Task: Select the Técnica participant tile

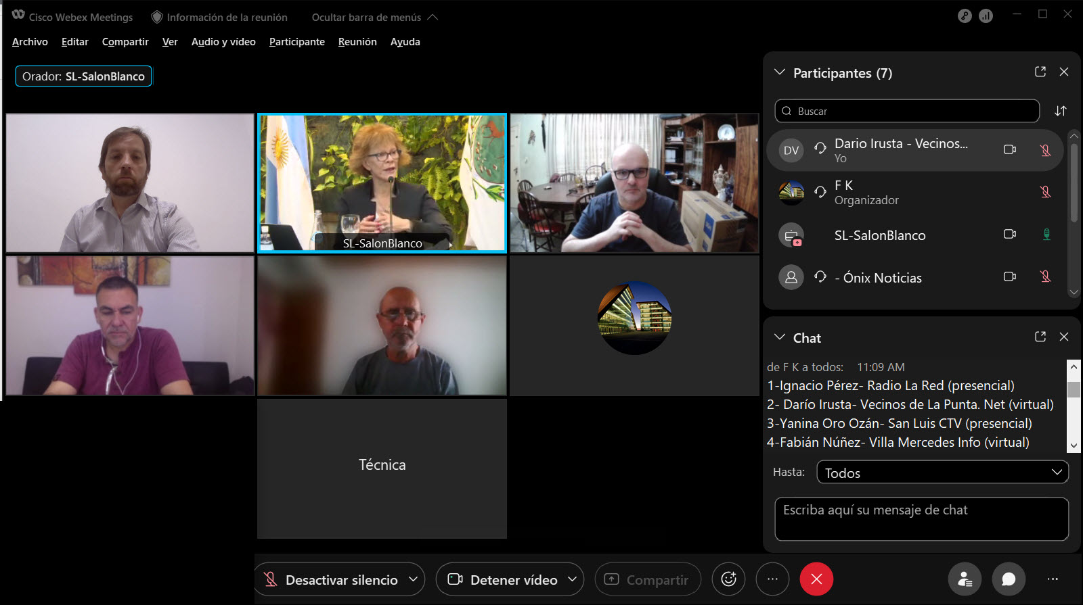Action: [x=382, y=468]
